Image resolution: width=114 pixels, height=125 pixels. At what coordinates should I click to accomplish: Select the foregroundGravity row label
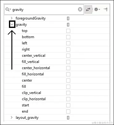coord(31,18)
